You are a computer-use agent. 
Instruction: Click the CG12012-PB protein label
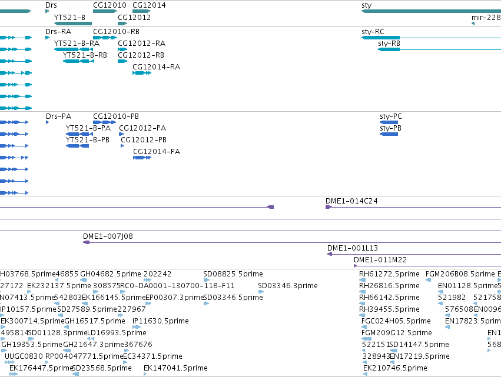click(x=144, y=140)
